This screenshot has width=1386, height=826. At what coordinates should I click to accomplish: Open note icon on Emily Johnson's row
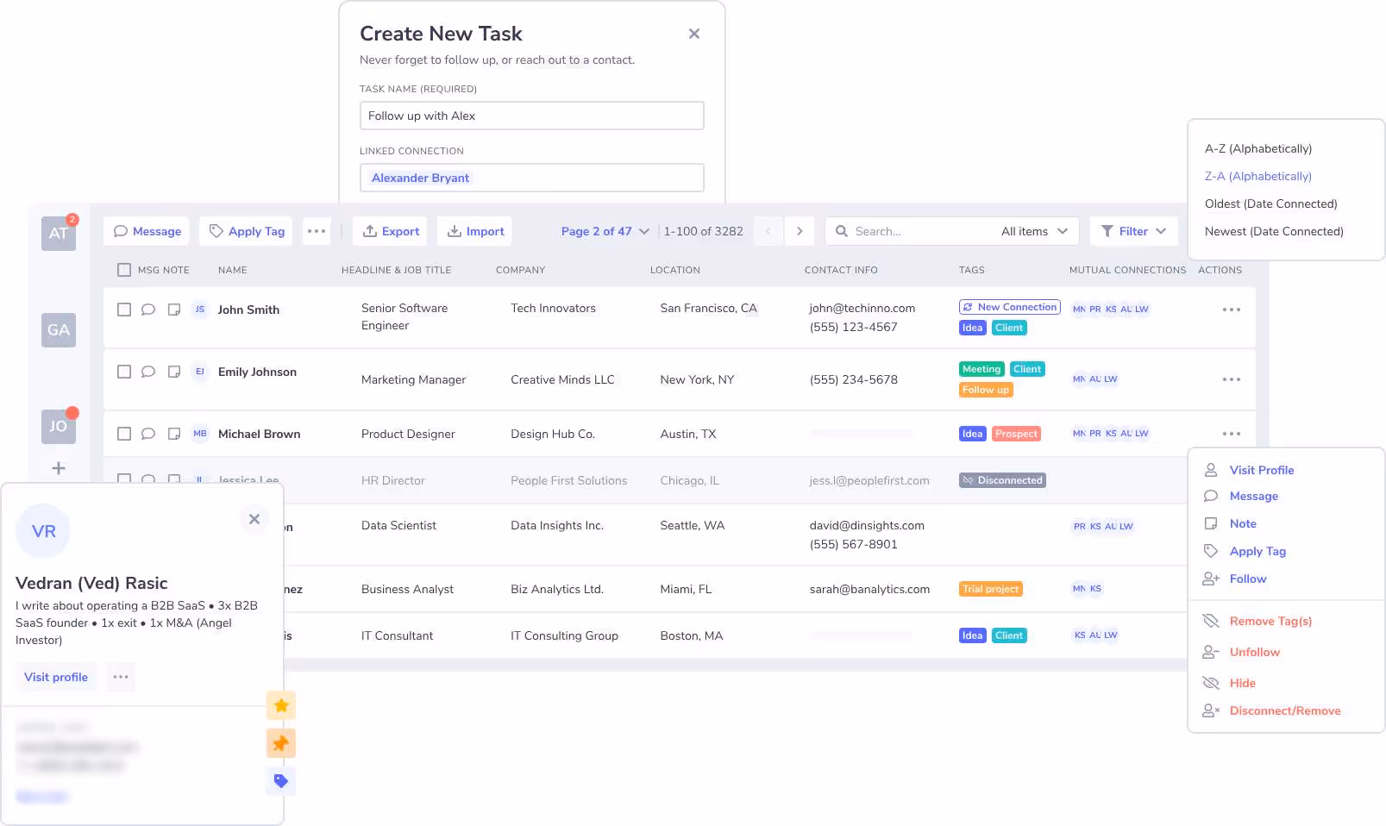(x=174, y=372)
